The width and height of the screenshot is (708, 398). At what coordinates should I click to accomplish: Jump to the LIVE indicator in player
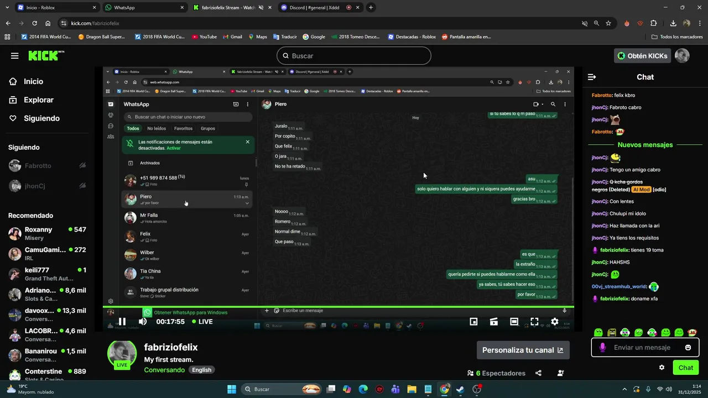pyautogui.click(x=202, y=322)
